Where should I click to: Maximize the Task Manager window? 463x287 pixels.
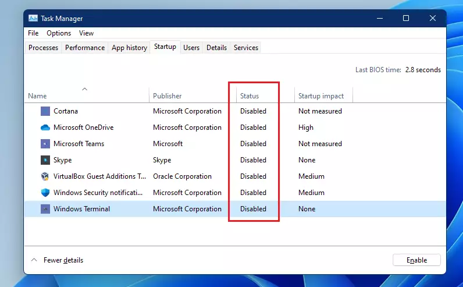[x=406, y=18]
